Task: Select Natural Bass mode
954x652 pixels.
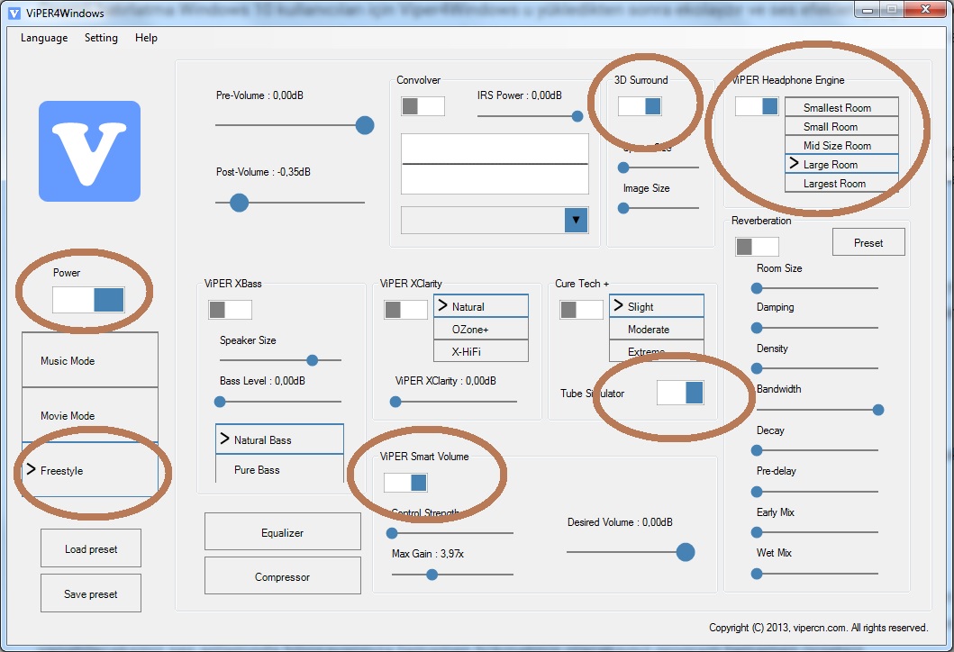Action: click(x=280, y=439)
